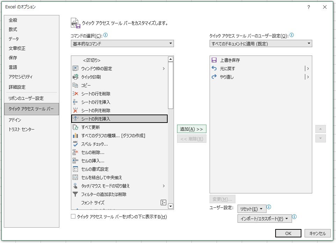336x243 pixels.
Task: Select the 数式 options category
Action: coord(31,30)
